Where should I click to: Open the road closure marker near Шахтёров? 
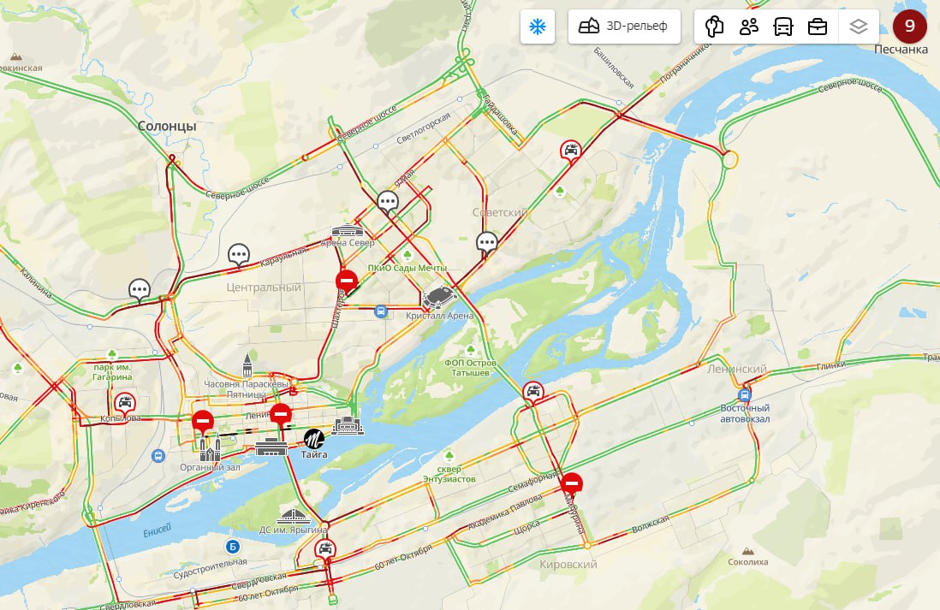(x=347, y=281)
